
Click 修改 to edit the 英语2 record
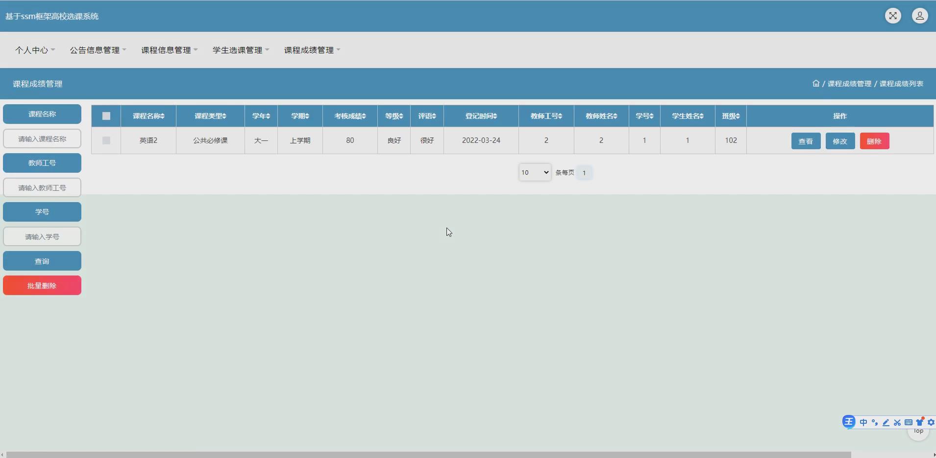[840, 141]
